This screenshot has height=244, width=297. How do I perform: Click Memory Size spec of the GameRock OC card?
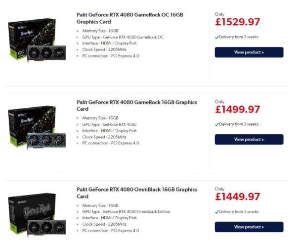point(100,31)
